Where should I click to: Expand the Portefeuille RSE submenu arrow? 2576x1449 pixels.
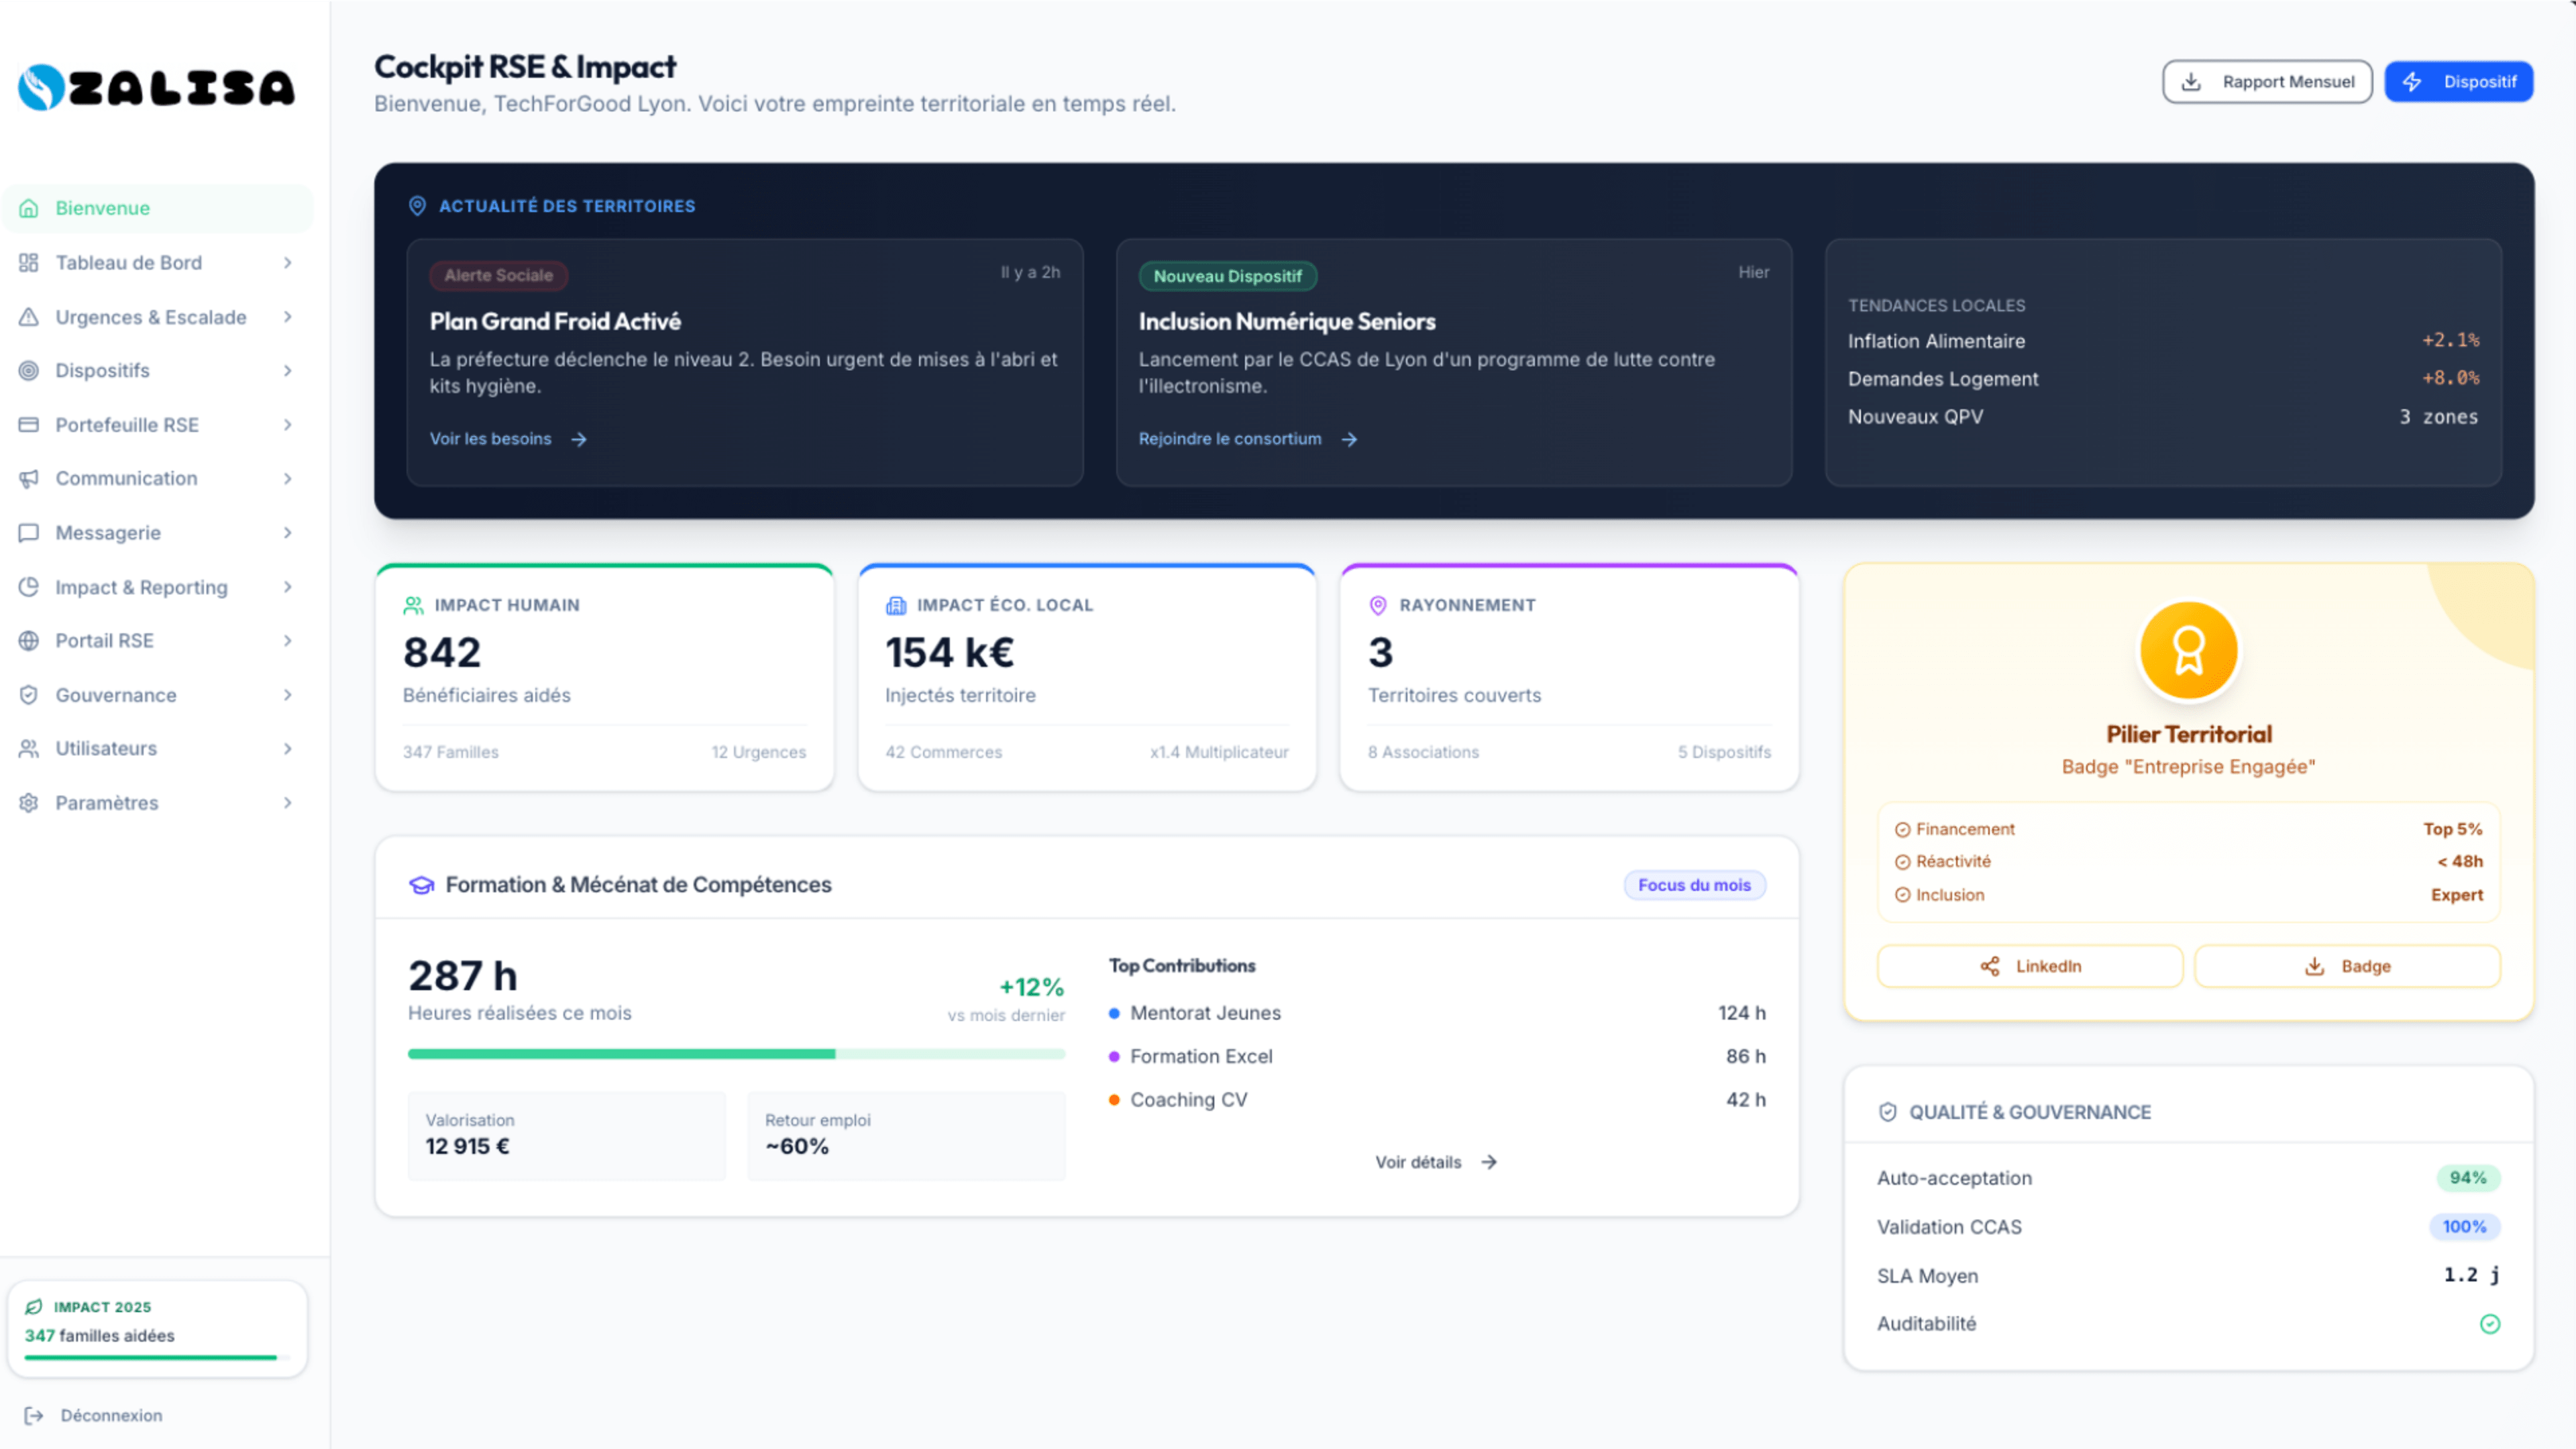tap(288, 425)
